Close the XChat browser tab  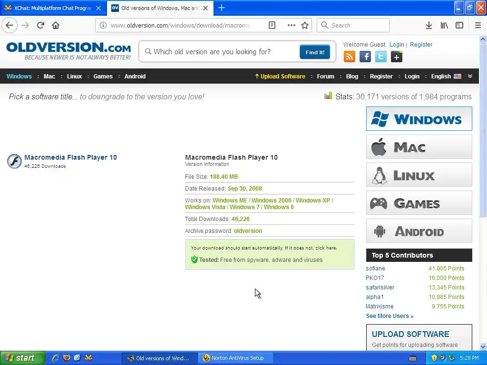98,8
